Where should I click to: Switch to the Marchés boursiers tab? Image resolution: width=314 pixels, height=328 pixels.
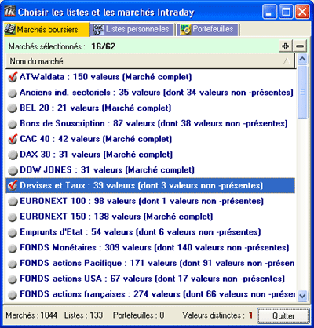pyautogui.click(x=46, y=29)
